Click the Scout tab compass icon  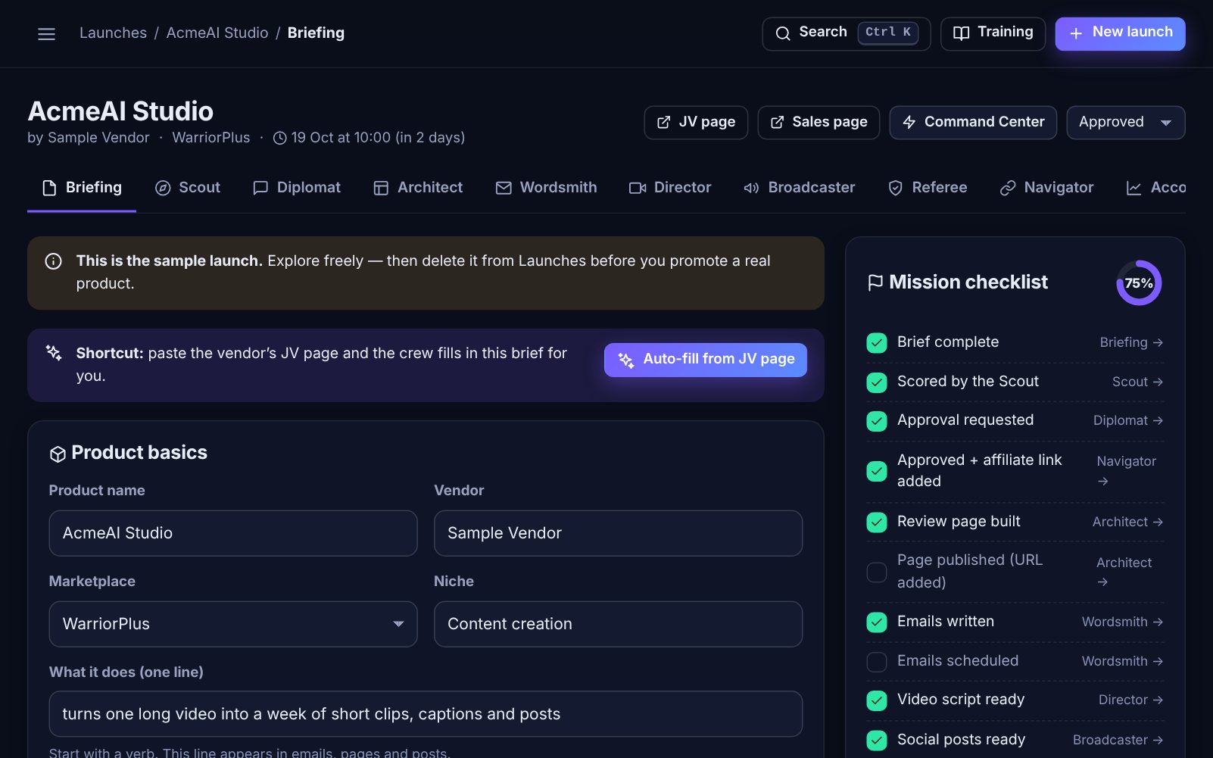163,188
